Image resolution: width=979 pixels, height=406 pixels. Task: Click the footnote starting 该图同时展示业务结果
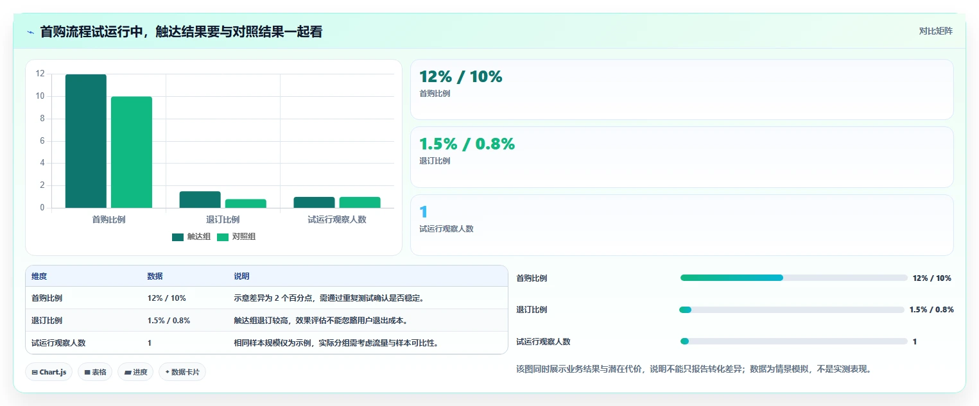[694, 369]
